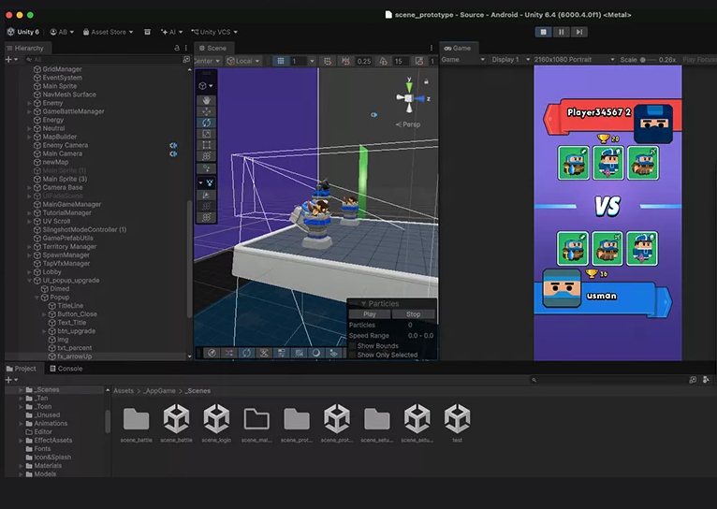Screen dimensions: 717x509
Task: Click the Package Manager box icon in top bar
Action: tap(147, 32)
